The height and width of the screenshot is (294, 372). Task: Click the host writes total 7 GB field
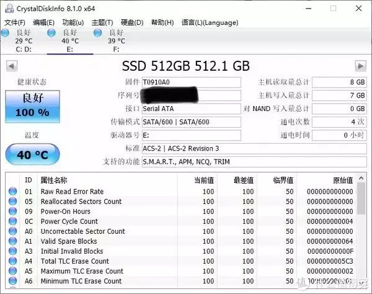339,96
